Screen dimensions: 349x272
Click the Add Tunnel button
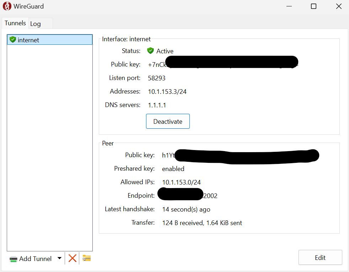pyautogui.click(x=31, y=258)
